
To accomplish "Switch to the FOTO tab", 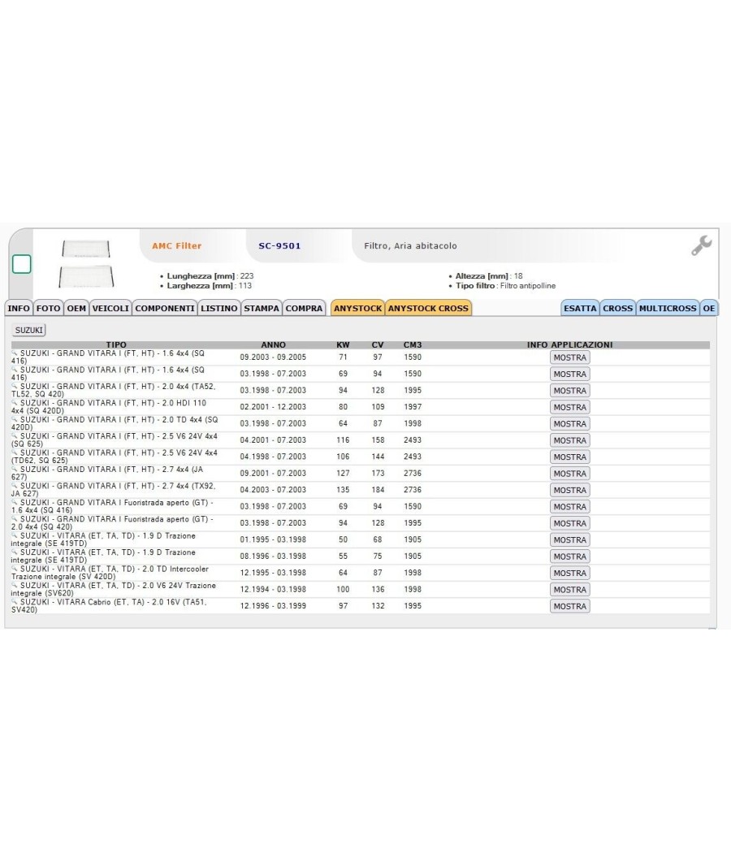I will pos(49,309).
